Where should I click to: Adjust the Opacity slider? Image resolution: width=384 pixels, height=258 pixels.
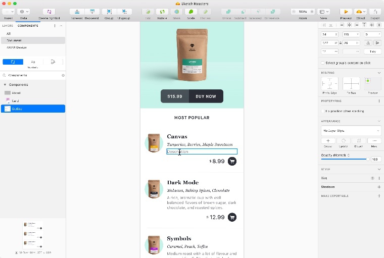click(x=344, y=159)
